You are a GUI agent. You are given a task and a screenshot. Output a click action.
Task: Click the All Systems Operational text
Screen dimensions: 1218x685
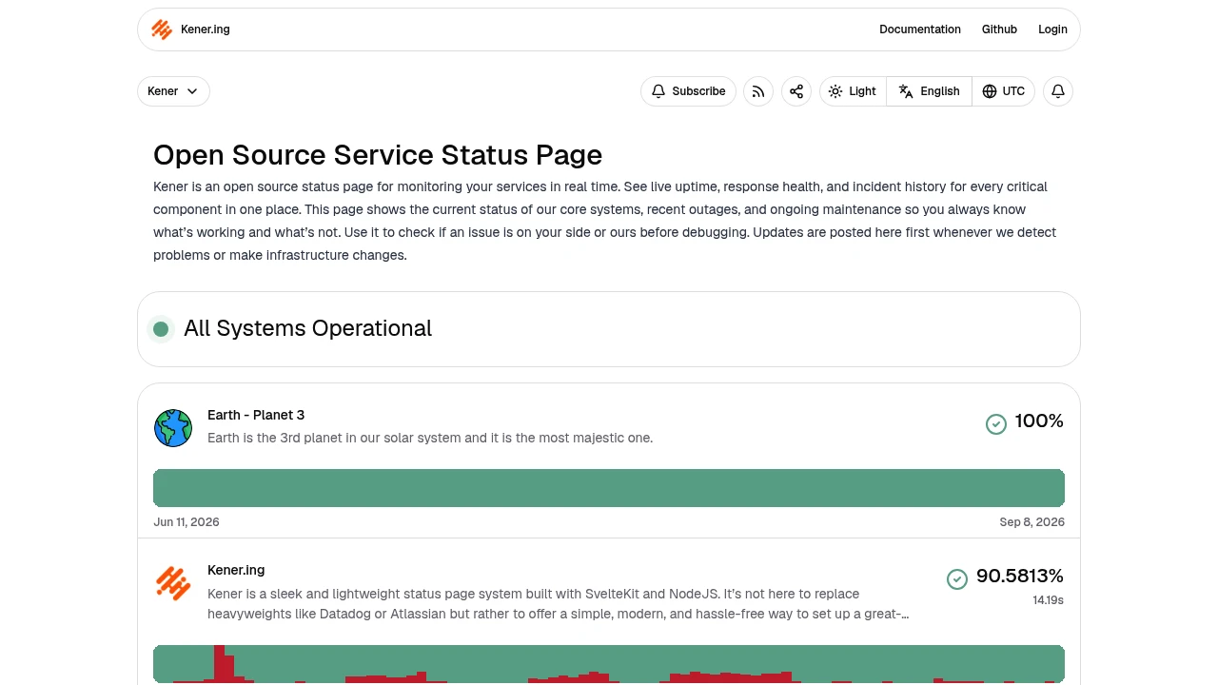307,328
